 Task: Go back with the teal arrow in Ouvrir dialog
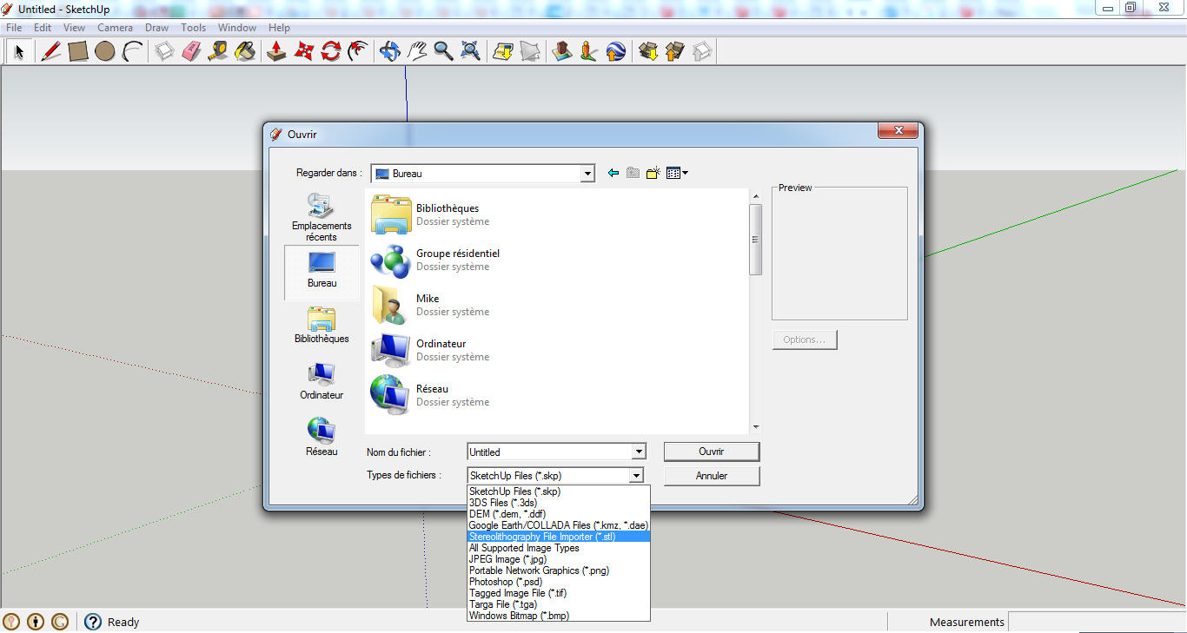tap(613, 174)
